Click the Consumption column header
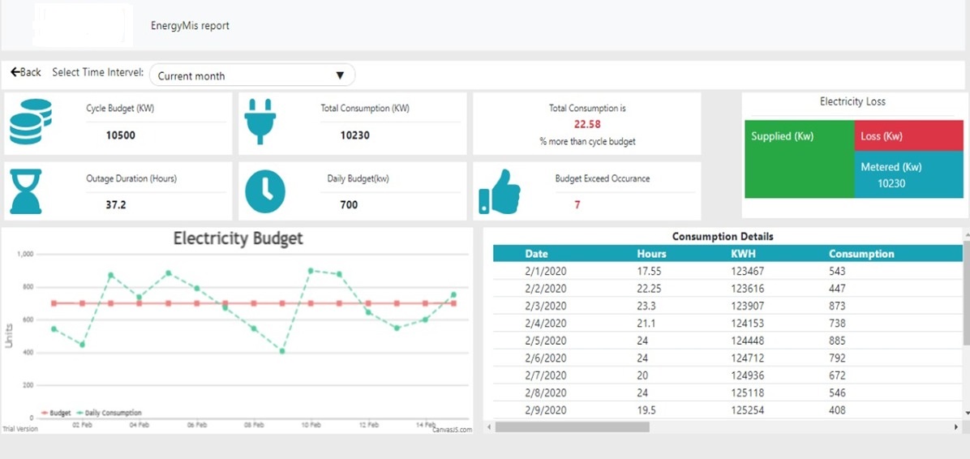This screenshot has width=970, height=459. coord(861,254)
